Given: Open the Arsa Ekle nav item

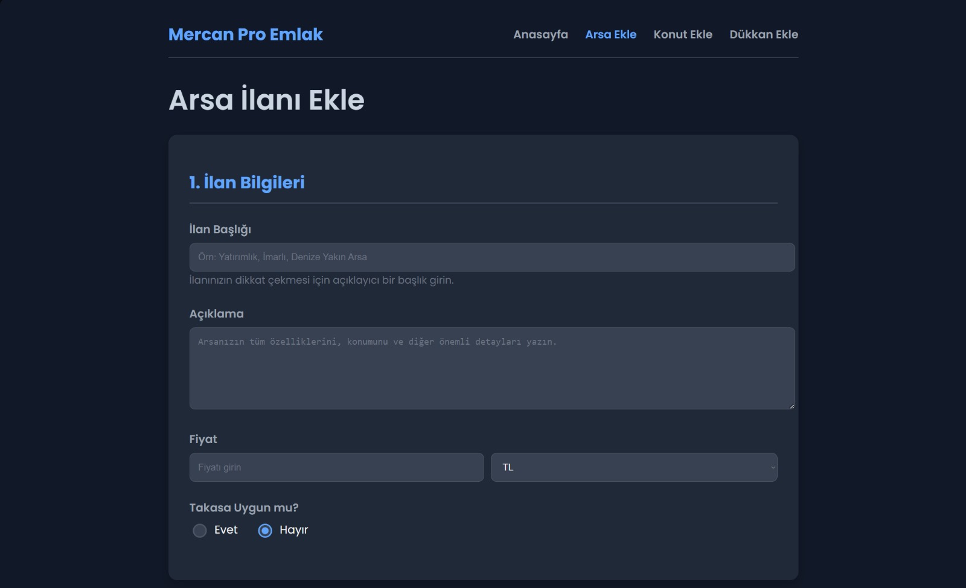Looking at the screenshot, I should click(610, 34).
